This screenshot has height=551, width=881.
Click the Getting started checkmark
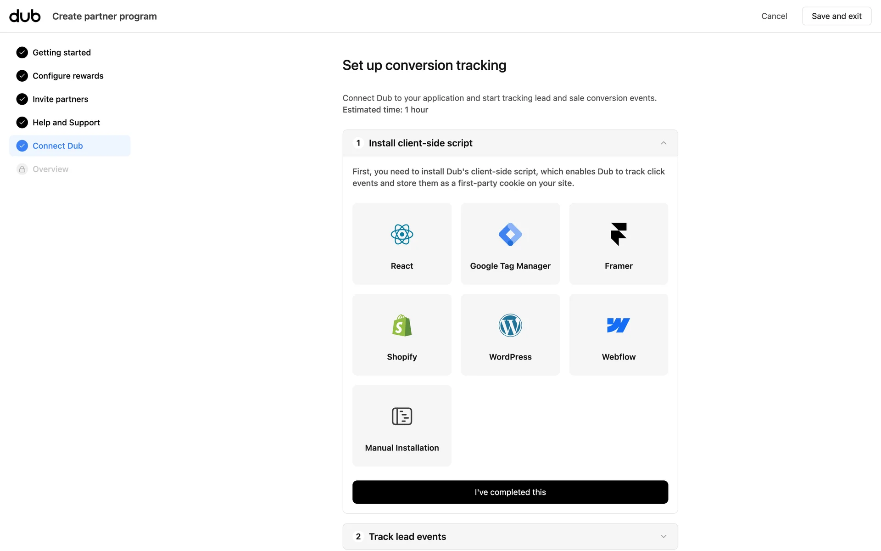pos(22,53)
